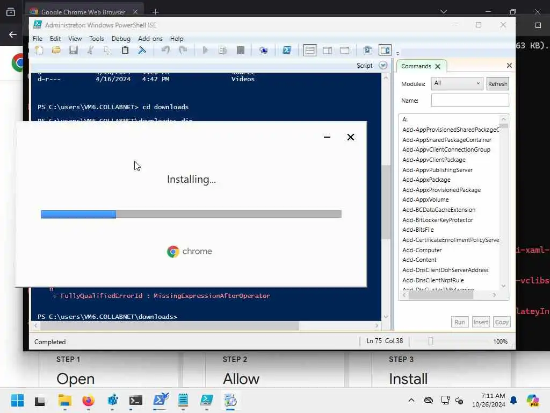Close the Commands tab with its X
This screenshot has width=550, height=413.
pos(437,66)
